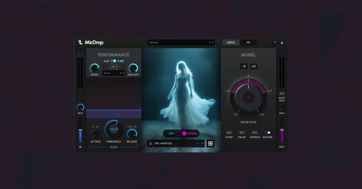Disable the REVERB effect toggle
Image resolution: width=362 pixels, height=189 pixels.
(x=267, y=133)
